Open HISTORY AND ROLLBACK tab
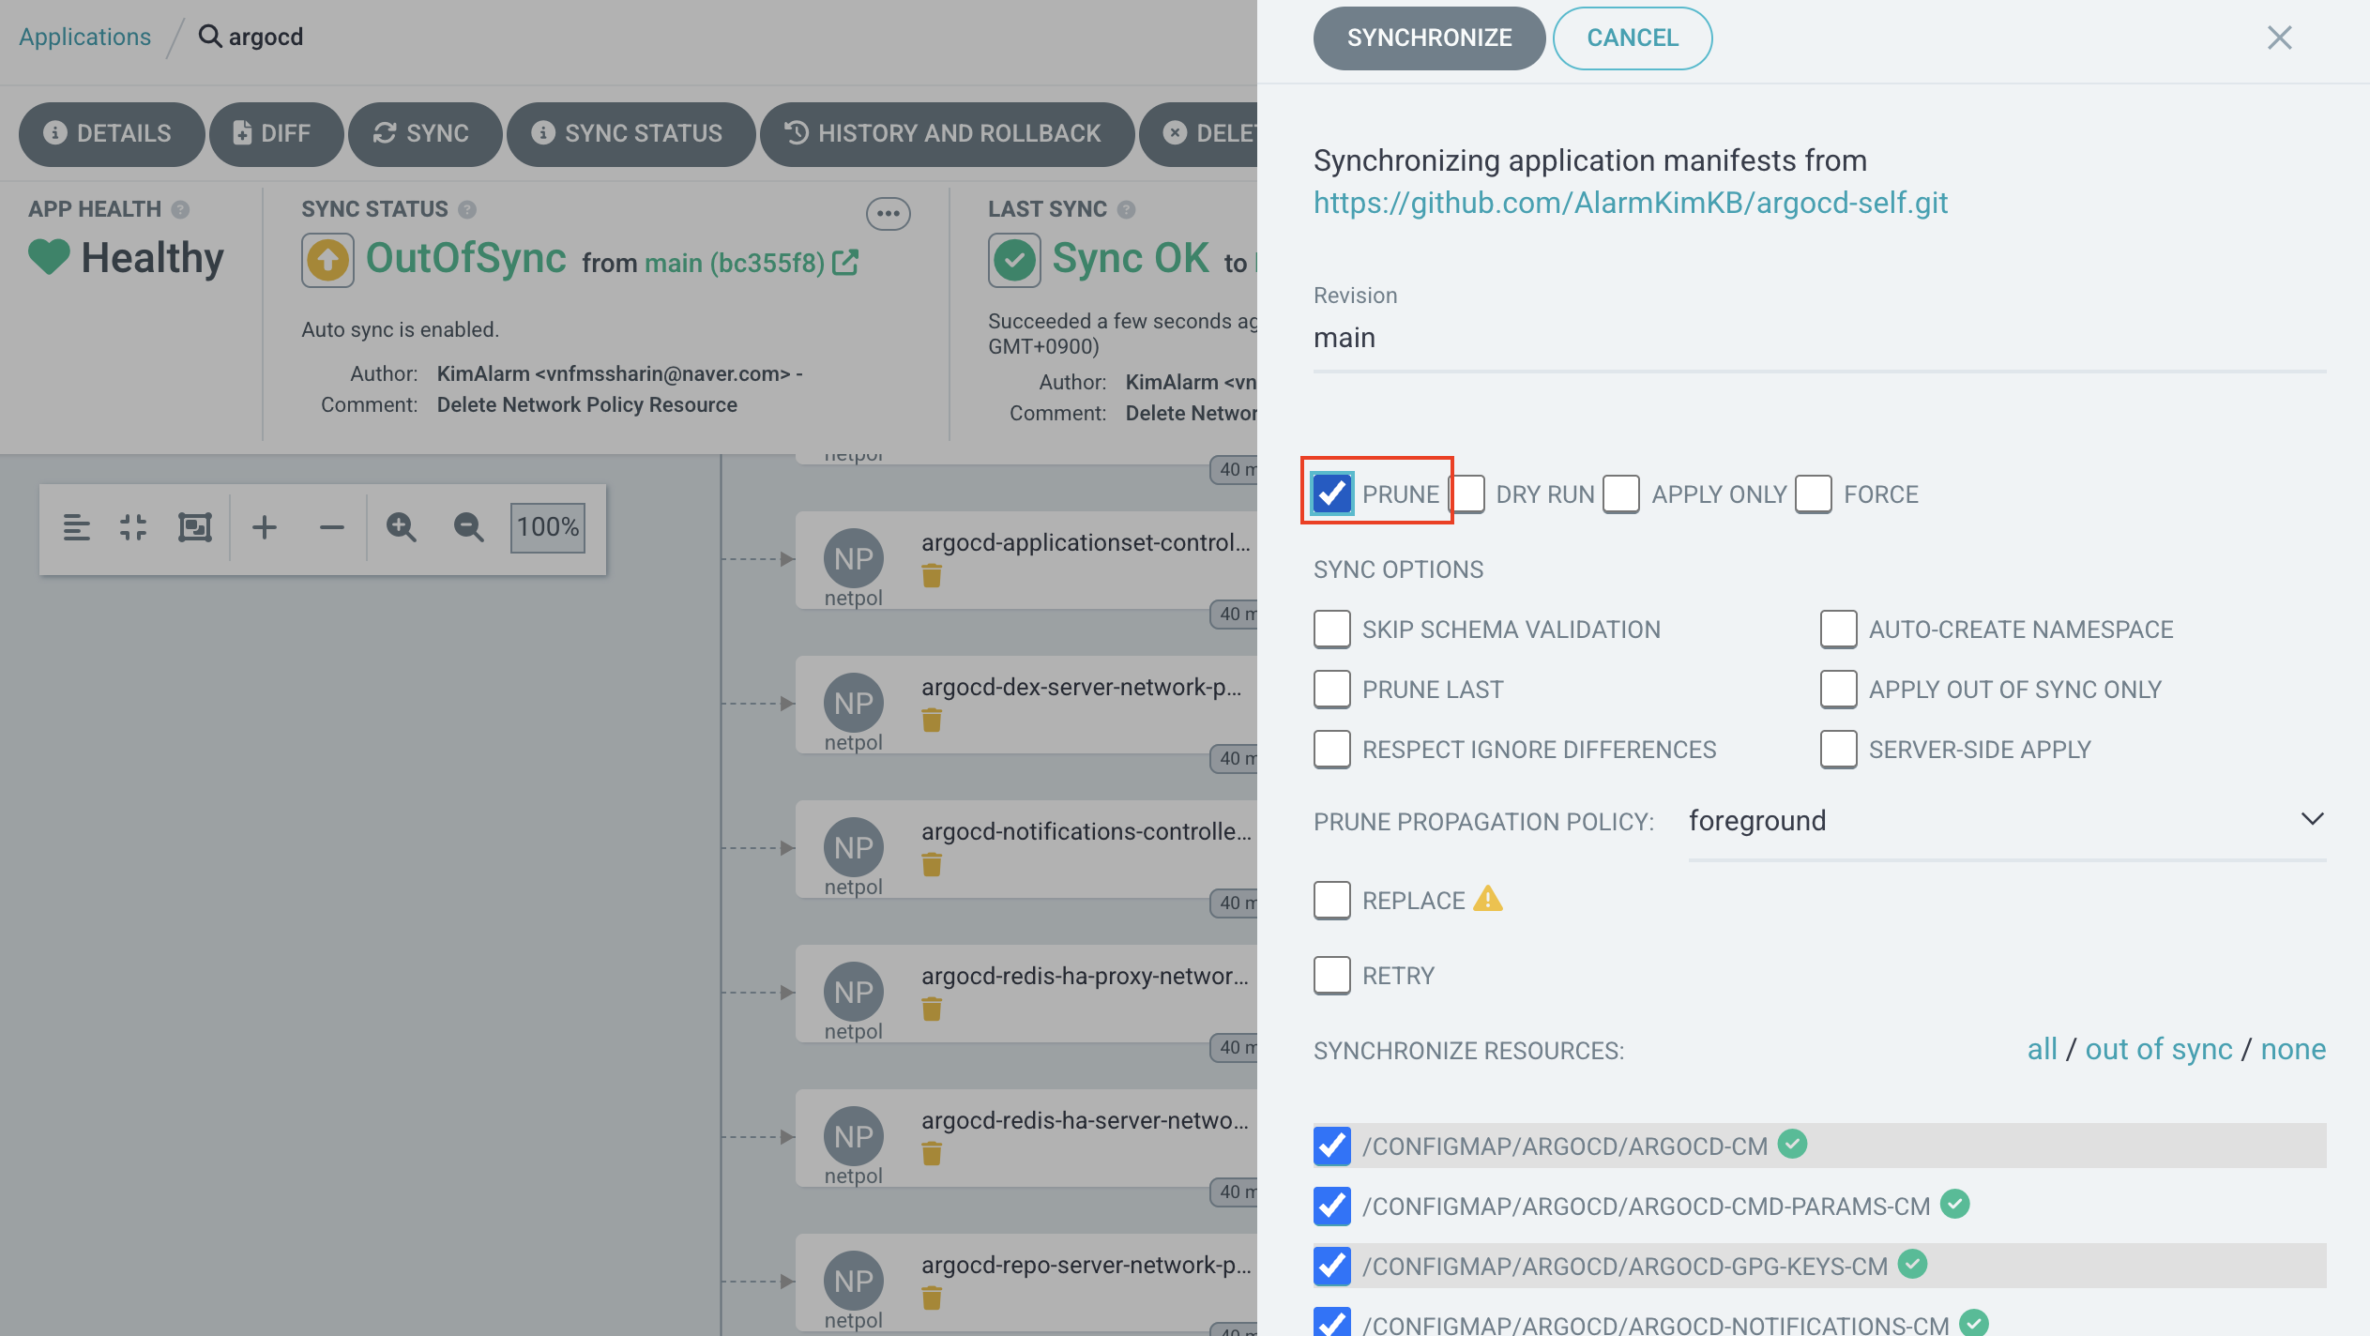The width and height of the screenshot is (2370, 1336). [x=946, y=133]
